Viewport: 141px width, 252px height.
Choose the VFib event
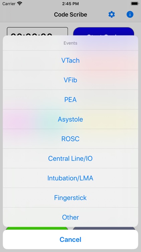pos(70,80)
